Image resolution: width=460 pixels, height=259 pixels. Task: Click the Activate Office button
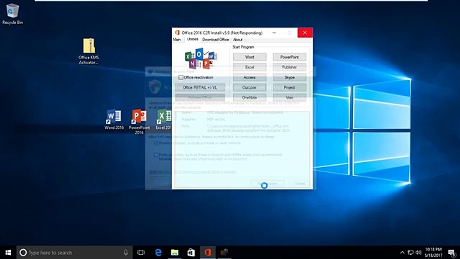pos(200,97)
